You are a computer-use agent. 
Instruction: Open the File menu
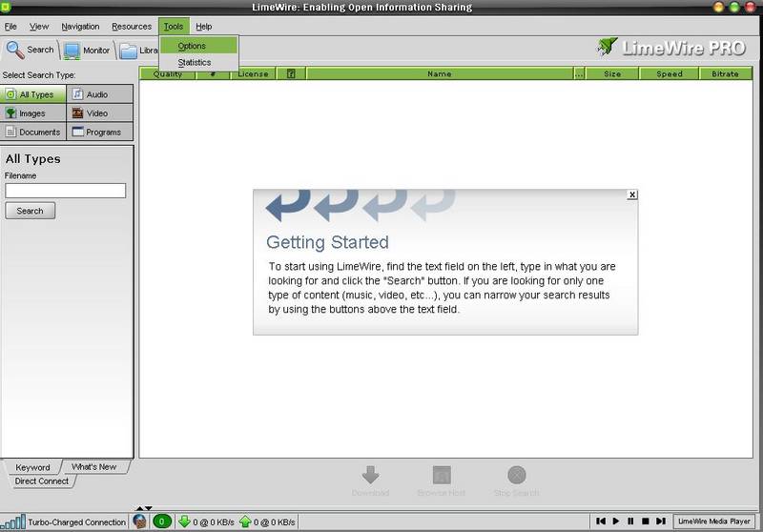coord(10,27)
